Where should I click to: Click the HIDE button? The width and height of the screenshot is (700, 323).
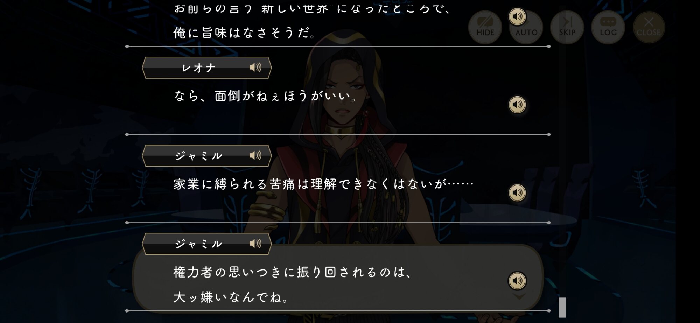click(x=485, y=27)
